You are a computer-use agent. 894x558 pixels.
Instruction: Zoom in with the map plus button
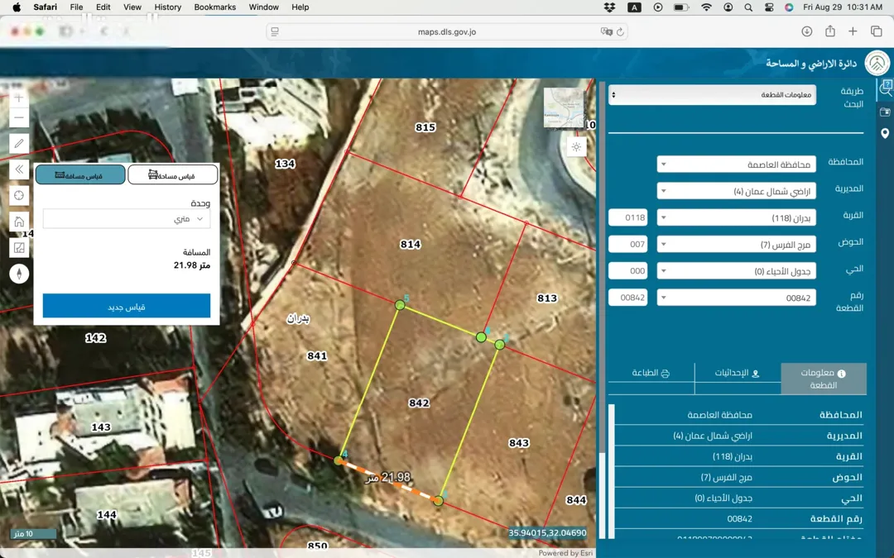coord(19,98)
